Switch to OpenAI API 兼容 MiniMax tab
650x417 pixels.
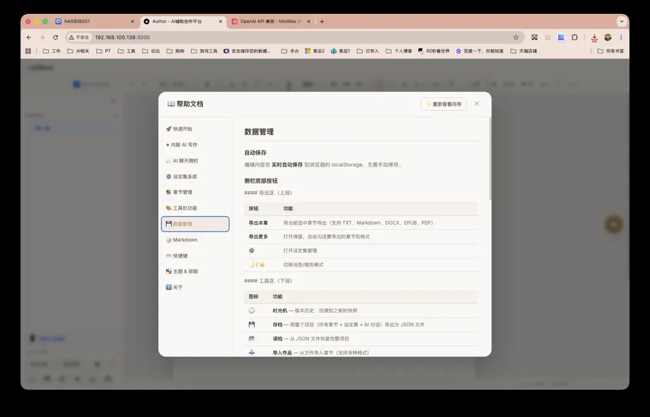tap(270, 21)
